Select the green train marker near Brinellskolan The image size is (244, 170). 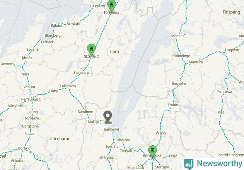152,151
